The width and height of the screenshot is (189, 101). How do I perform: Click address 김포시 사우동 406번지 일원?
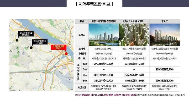click(134, 49)
